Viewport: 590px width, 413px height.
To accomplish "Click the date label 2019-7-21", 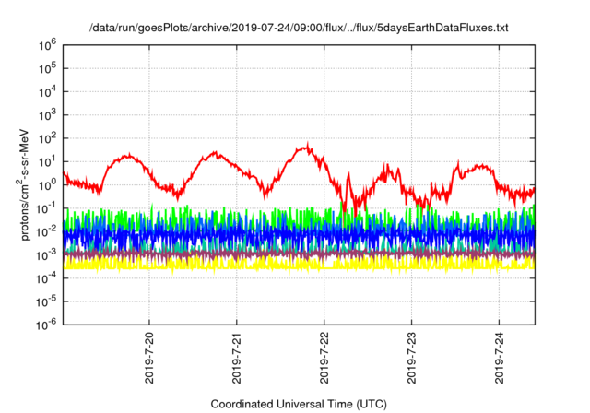I will [x=237, y=358].
